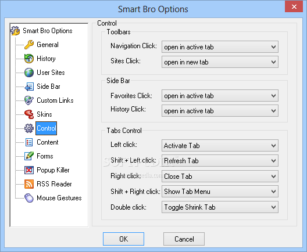Select the highlighted Control entry

coord(46,128)
